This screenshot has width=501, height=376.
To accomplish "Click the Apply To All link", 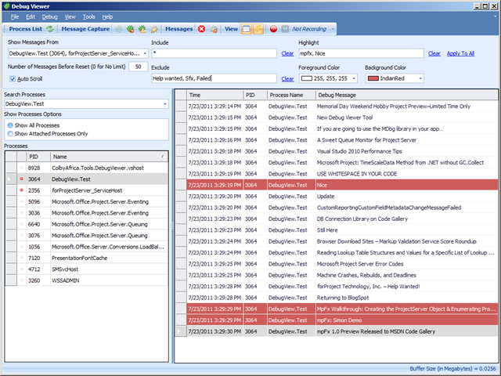I will [460, 53].
